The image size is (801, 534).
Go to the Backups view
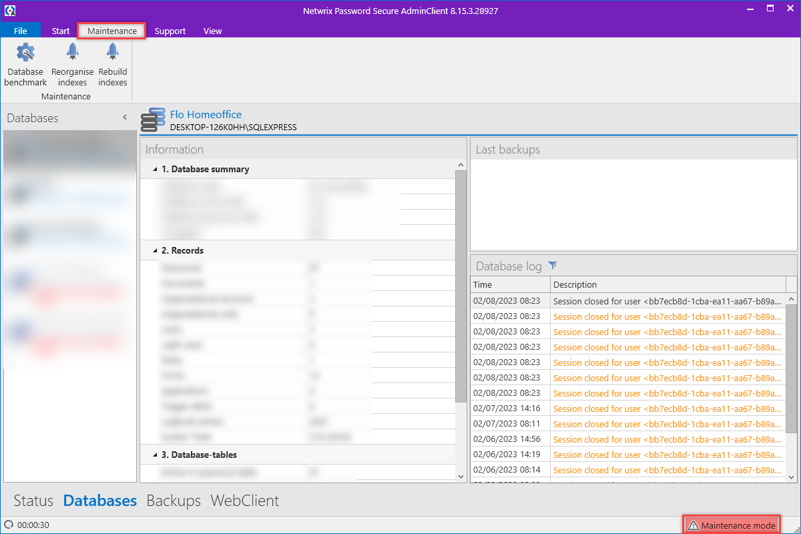point(174,501)
